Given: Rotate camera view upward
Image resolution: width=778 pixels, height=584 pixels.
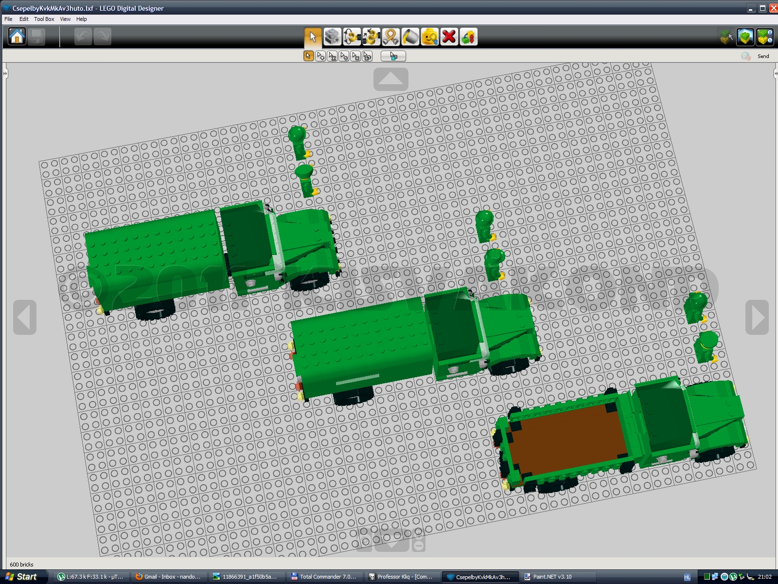Looking at the screenshot, I should coord(391,79).
